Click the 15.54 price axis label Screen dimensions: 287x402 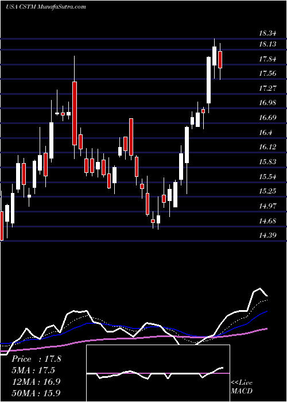pos(267,177)
